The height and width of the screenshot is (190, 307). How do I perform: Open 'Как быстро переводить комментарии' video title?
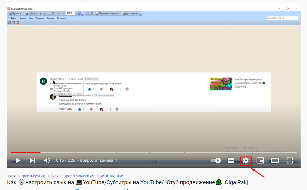coord(250,83)
